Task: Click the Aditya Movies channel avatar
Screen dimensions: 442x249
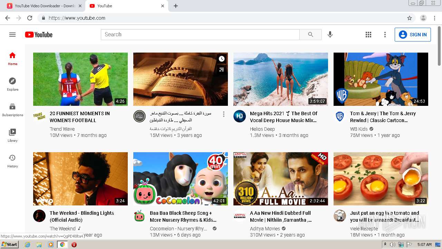Action: [240, 216]
